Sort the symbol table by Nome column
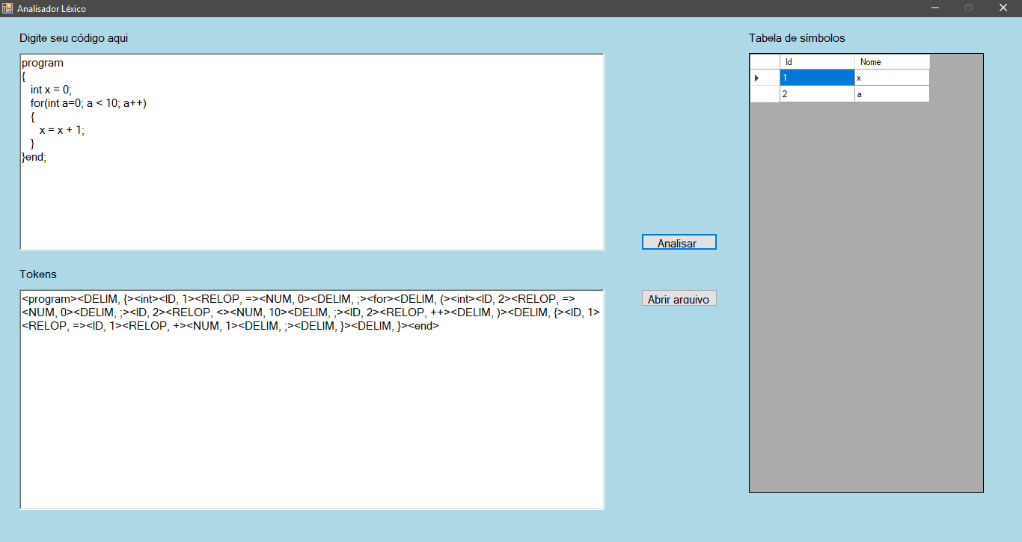Image resolution: width=1022 pixels, height=542 pixels. pos(892,61)
